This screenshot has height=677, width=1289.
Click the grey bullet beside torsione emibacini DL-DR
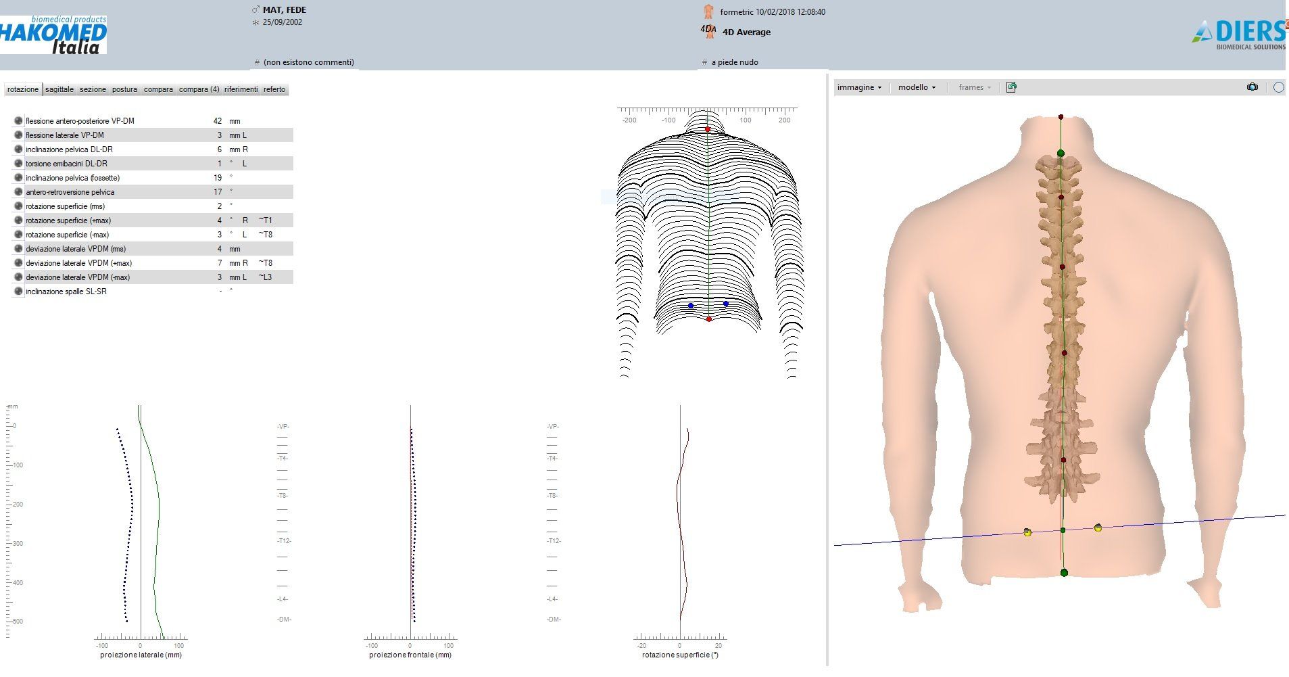click(18, 163)
